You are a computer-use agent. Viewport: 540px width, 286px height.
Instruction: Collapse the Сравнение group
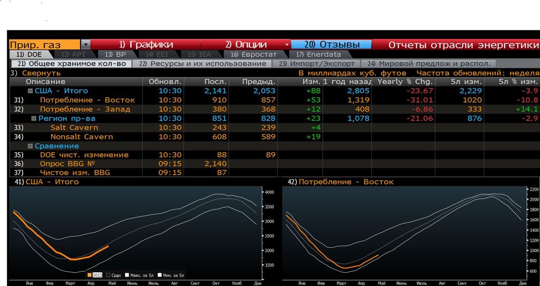30,146
